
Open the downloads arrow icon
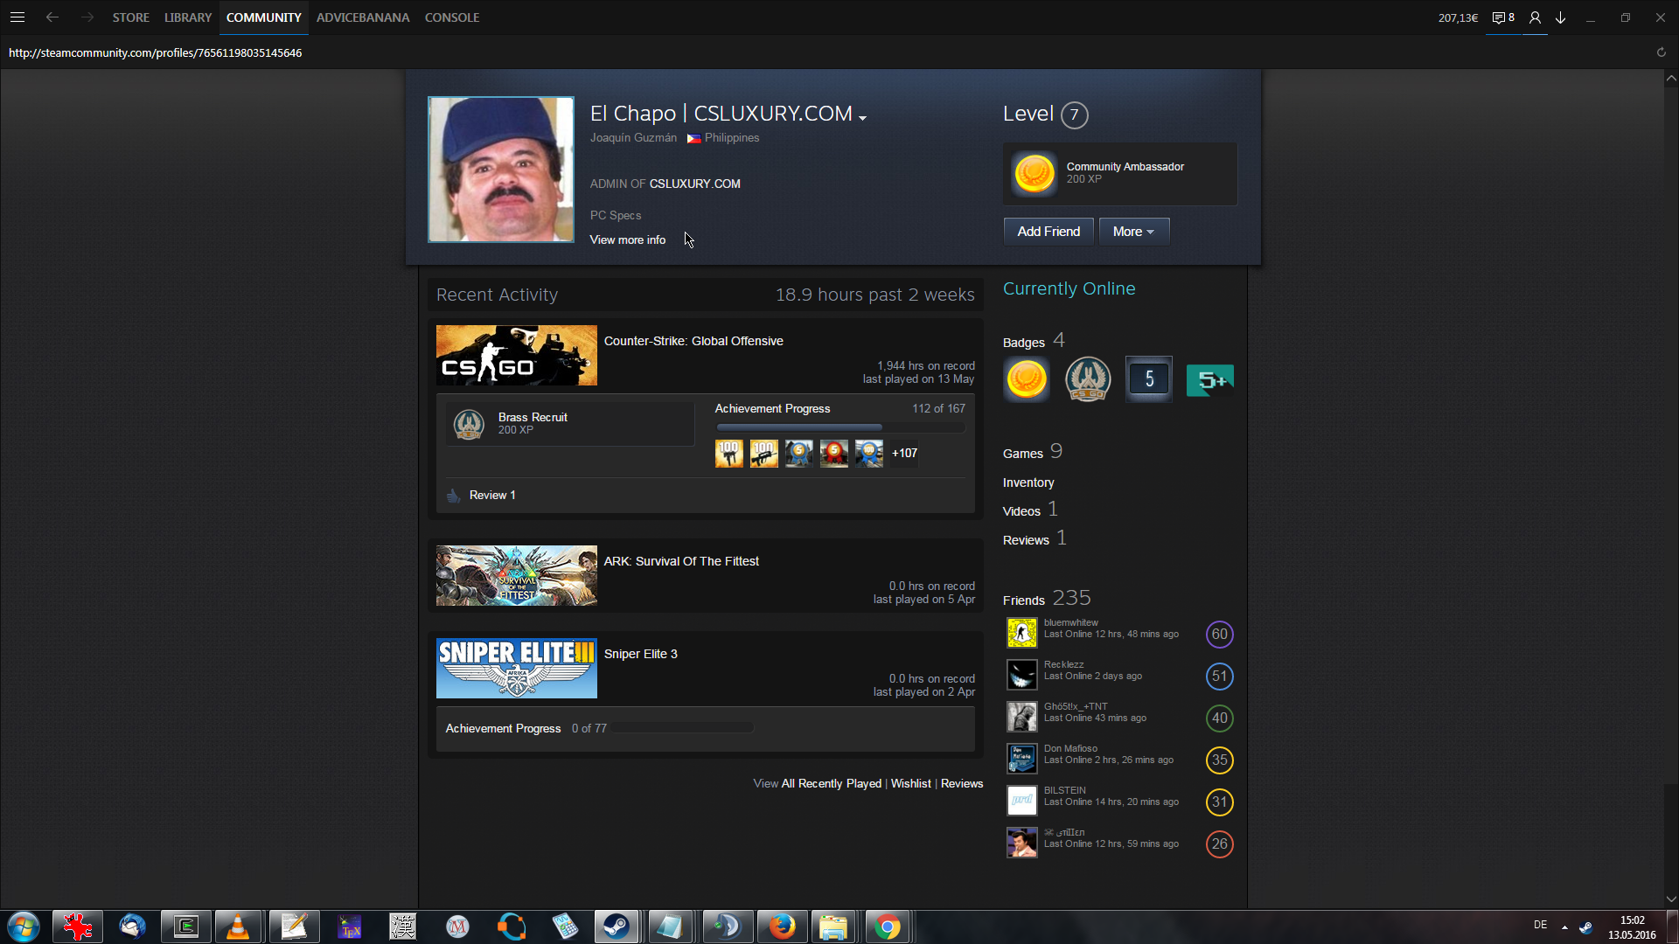1561,17
